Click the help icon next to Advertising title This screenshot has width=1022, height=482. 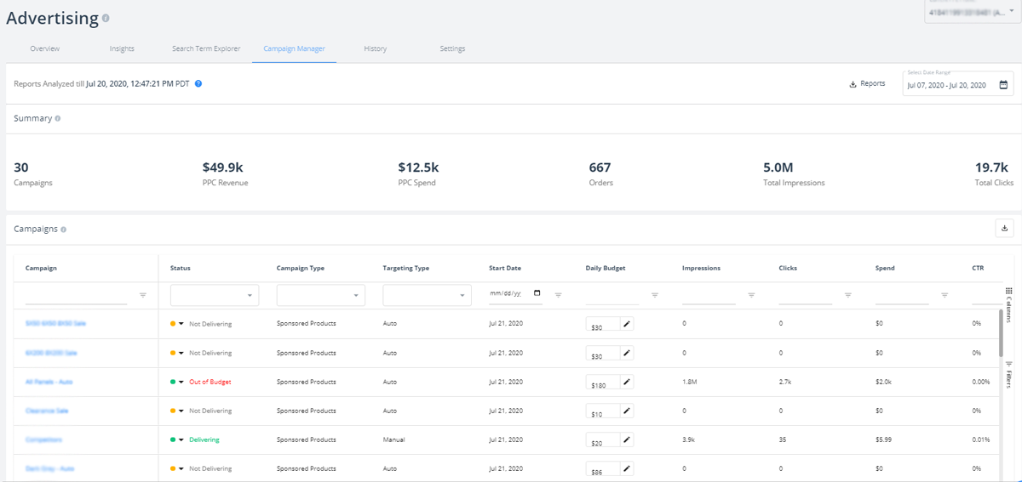tap(106, 18)
